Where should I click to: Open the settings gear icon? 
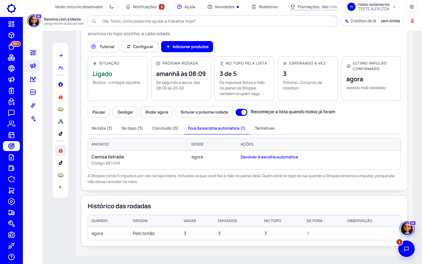(412, 7)
